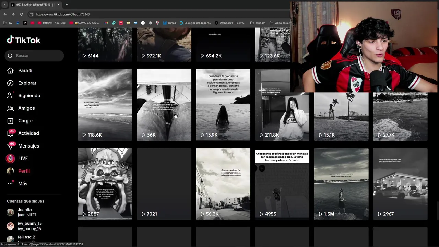Open the video with 123.6K views
Image resolution: width=439 pixels, height=247 pixels.
point(272,45)
